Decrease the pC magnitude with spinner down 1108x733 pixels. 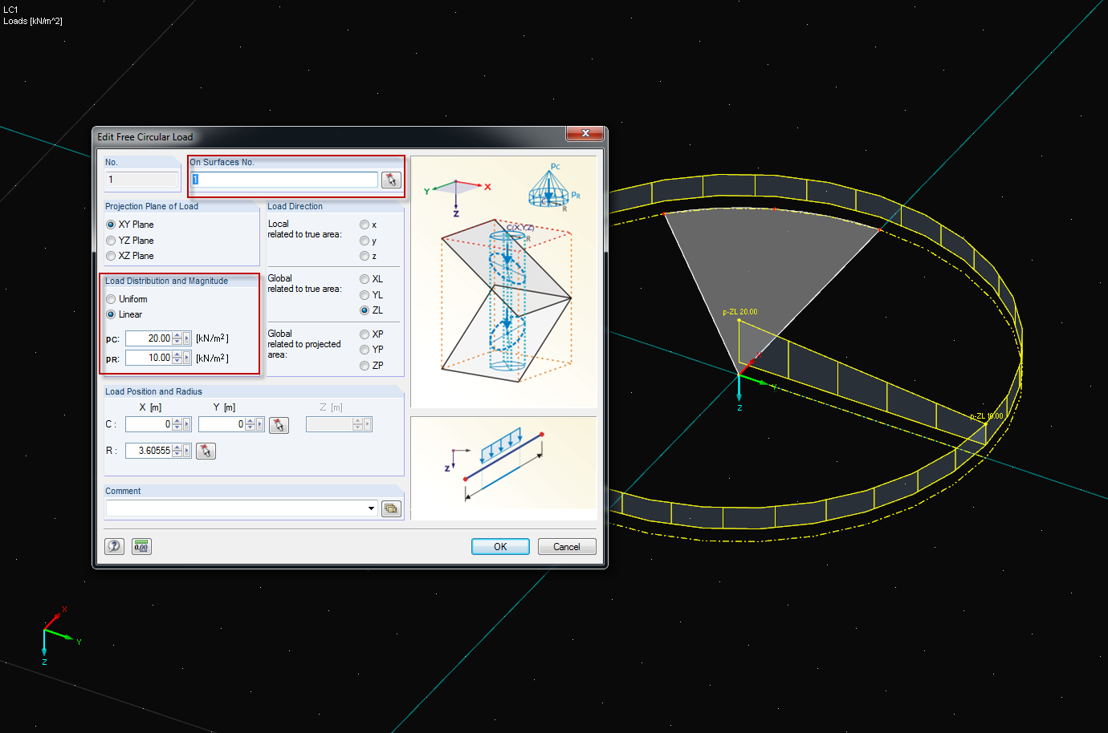coord(177,342)
